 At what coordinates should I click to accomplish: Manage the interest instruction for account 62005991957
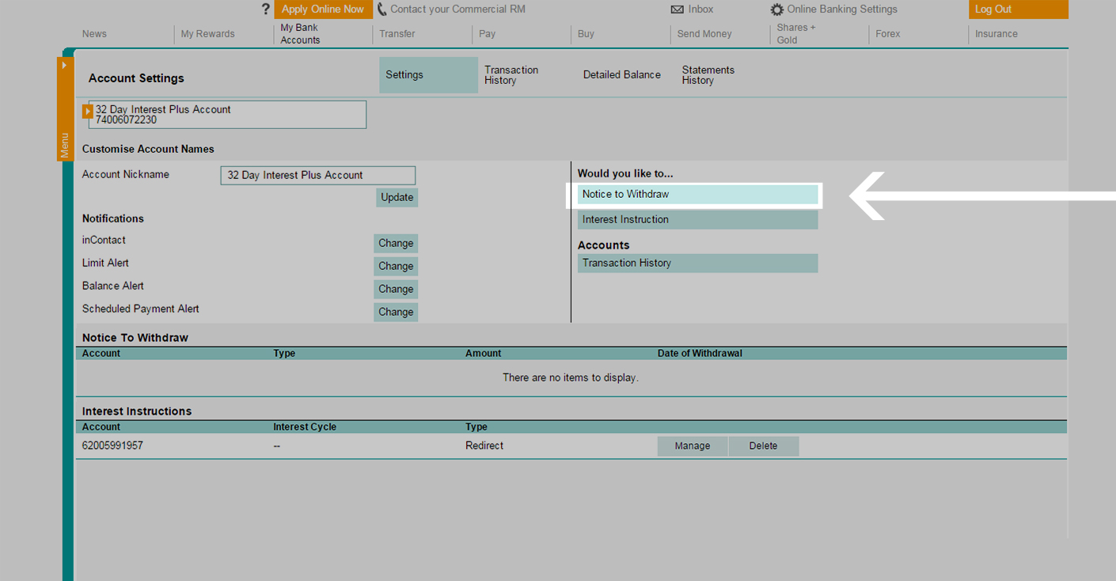693,446
